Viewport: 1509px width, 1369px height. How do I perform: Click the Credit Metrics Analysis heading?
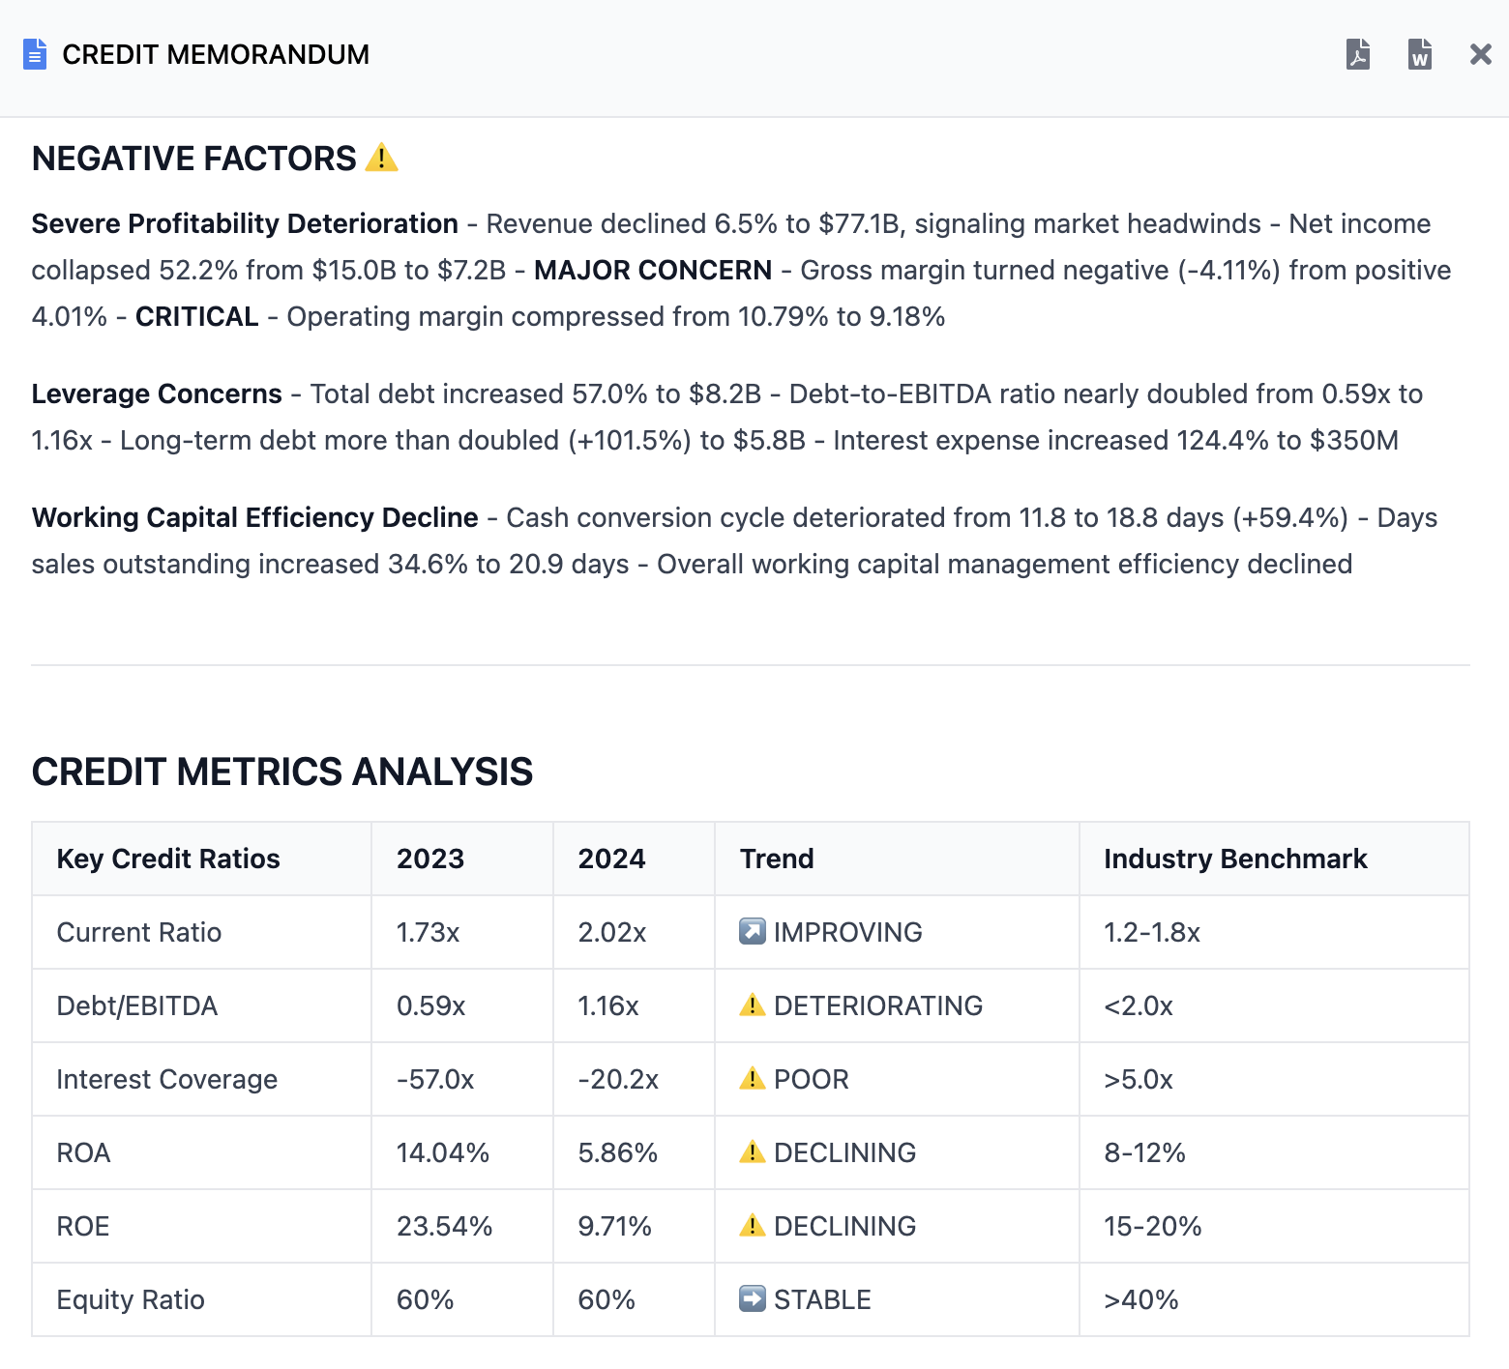point(282,772)
